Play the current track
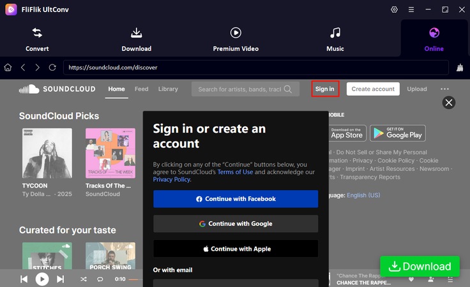The image size is (470, 287). coord(42,279)
